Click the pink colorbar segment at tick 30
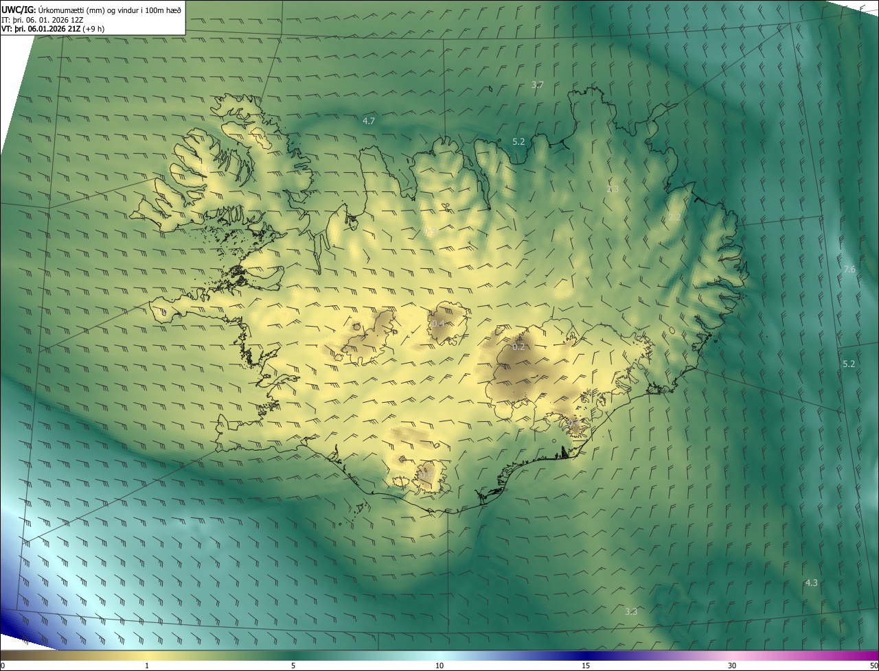 (732, 656)
